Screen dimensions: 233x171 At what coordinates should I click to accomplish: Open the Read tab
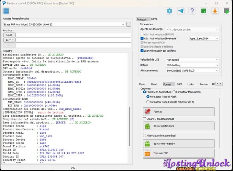pyautogui.click(x=154, y=84)
